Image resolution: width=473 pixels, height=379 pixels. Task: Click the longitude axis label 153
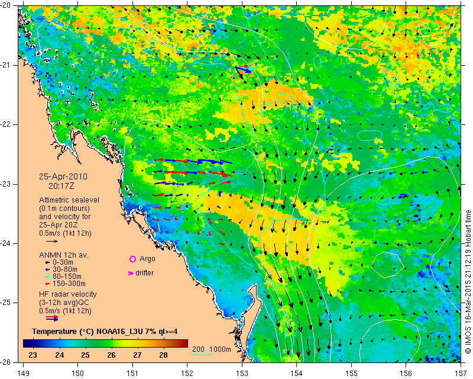[242, 374]
